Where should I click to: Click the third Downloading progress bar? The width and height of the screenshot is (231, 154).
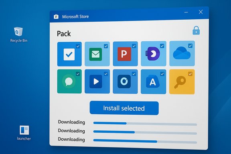tap(145, 141)
